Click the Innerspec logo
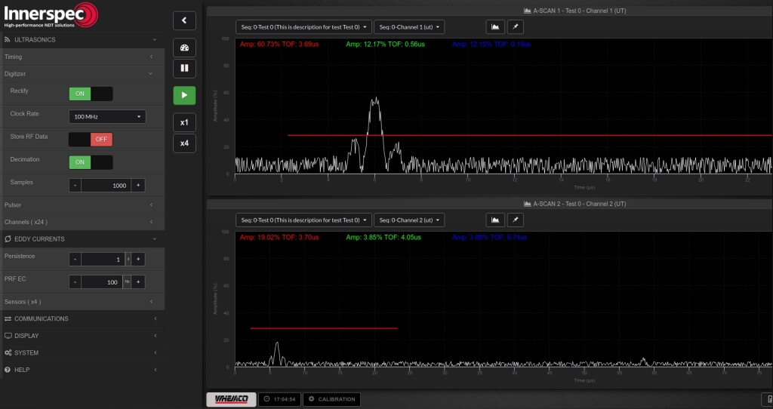Viewport: 773px width, 409px height. tap(51, 15)
